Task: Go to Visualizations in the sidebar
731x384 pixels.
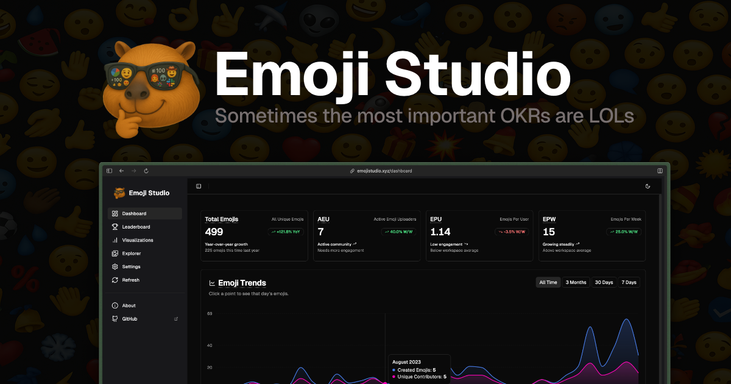Action: [x=145, y=240]
